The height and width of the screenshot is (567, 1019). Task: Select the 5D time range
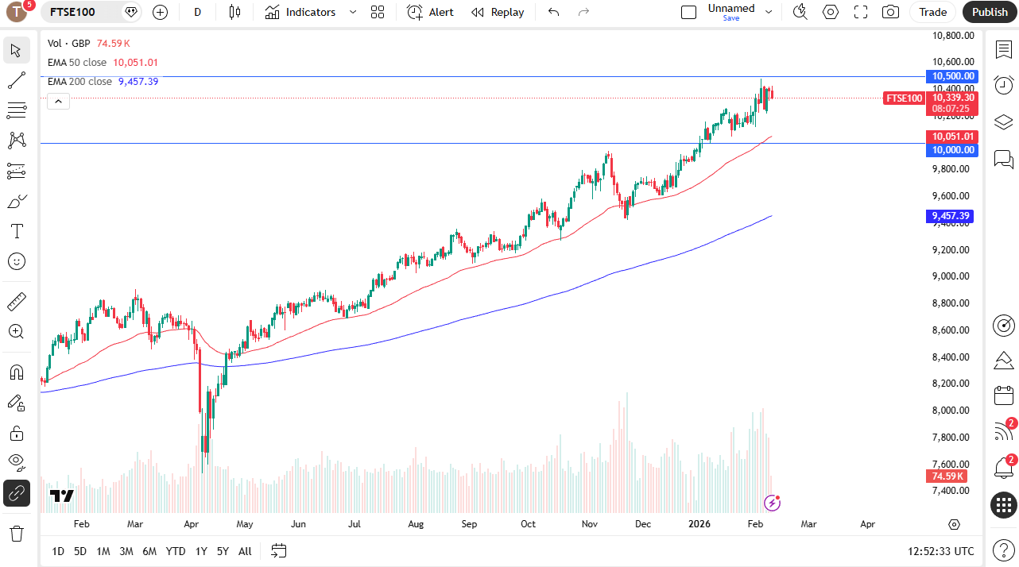(x=80, y=551)
